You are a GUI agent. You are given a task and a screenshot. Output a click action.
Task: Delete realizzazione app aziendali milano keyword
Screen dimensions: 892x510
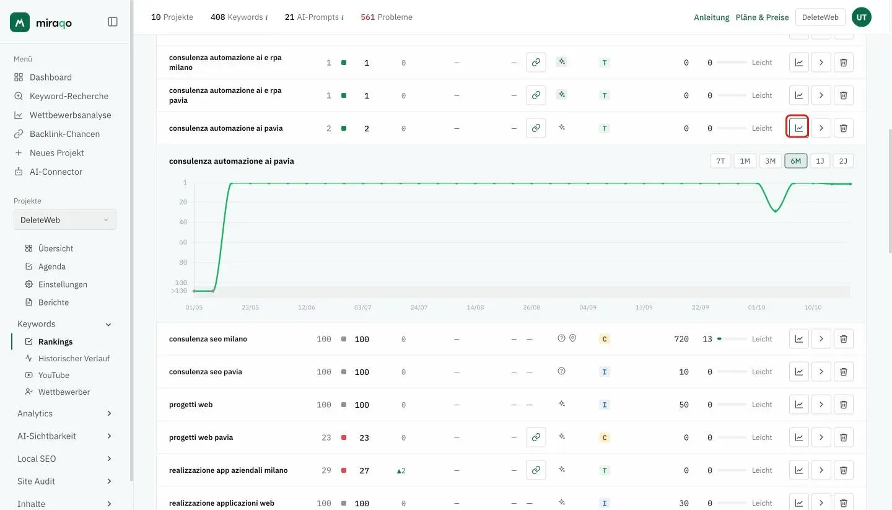point(843,470)
